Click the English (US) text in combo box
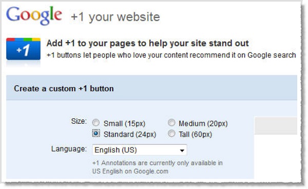The image size is (308, 189). point(115,150)
